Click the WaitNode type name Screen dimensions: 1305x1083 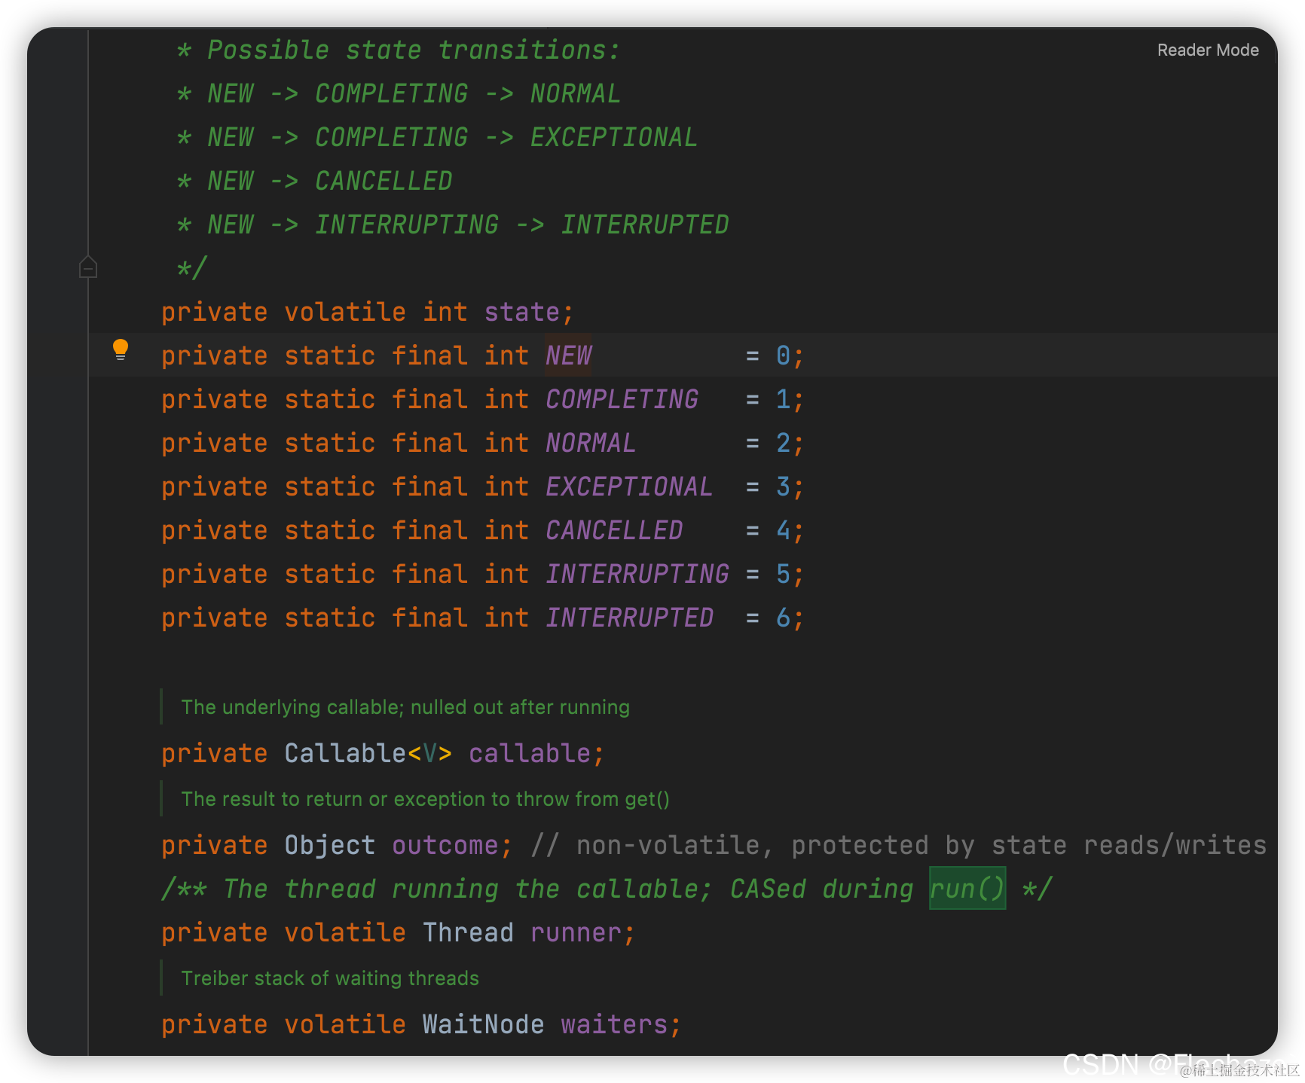coord(483,1024)
